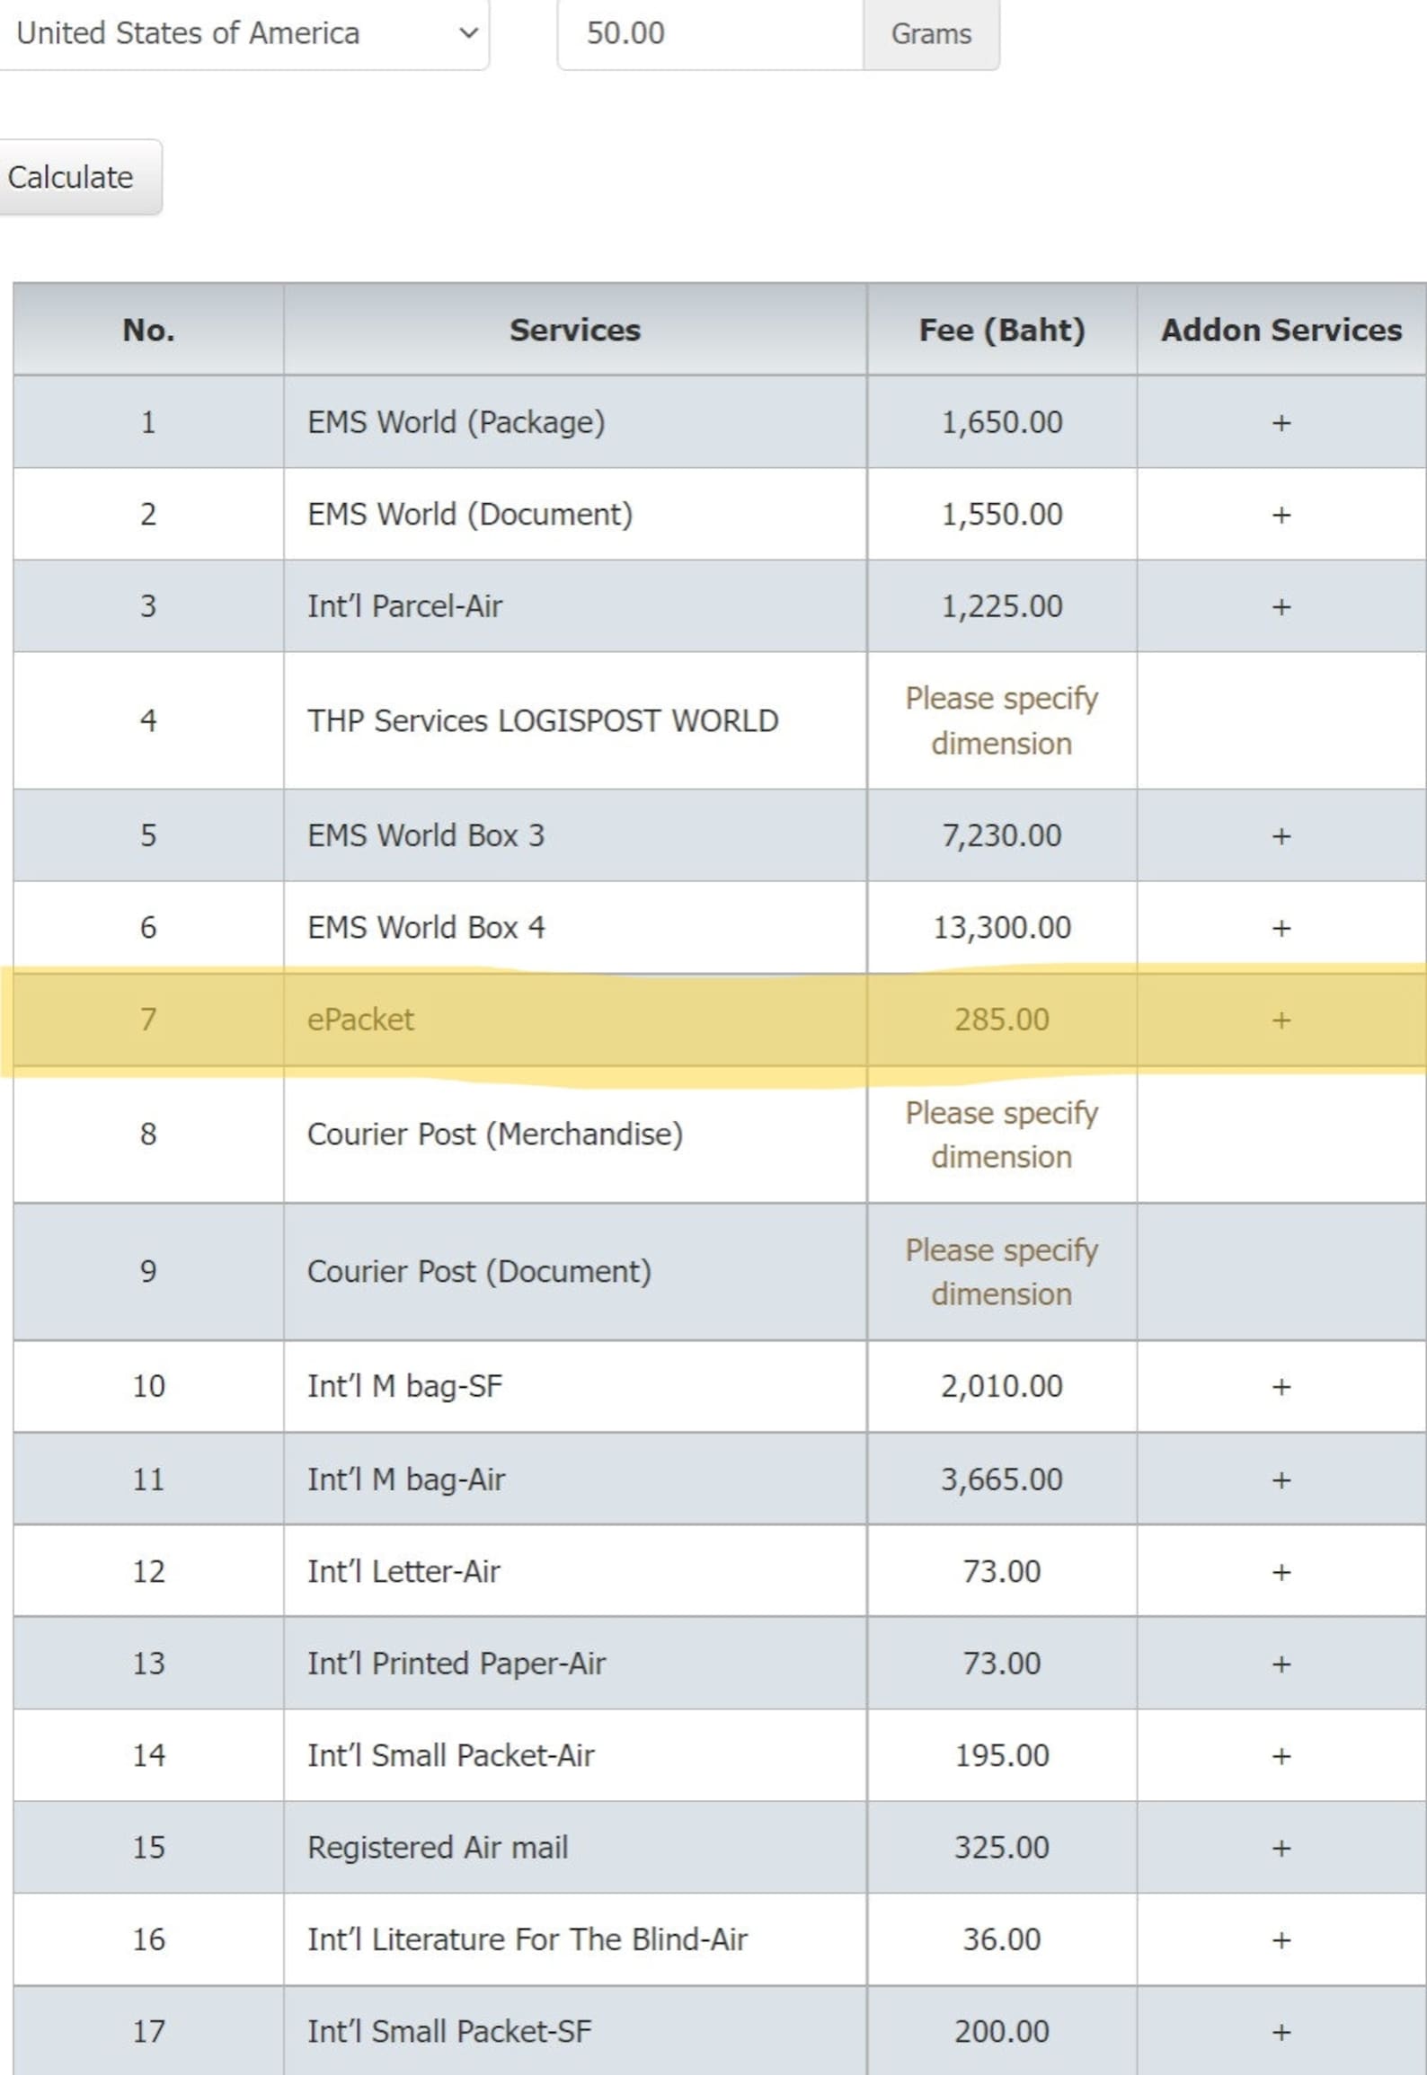Click the plus icon for Int'l Printed Paper-Air
1427x2075 pixels.
point(1281,1664)
